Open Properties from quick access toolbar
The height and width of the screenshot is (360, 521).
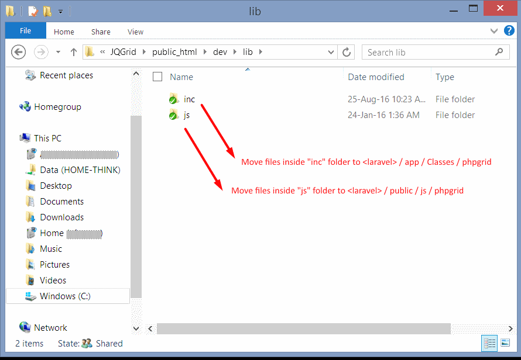coord(33,11)
